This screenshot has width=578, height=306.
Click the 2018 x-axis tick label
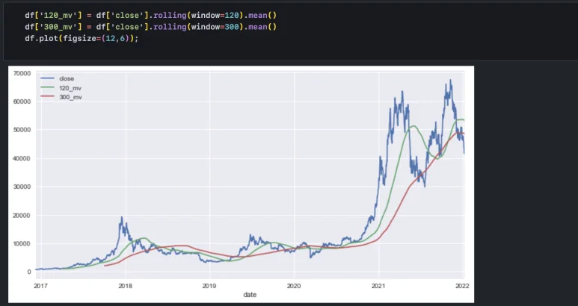click(125, 285)
